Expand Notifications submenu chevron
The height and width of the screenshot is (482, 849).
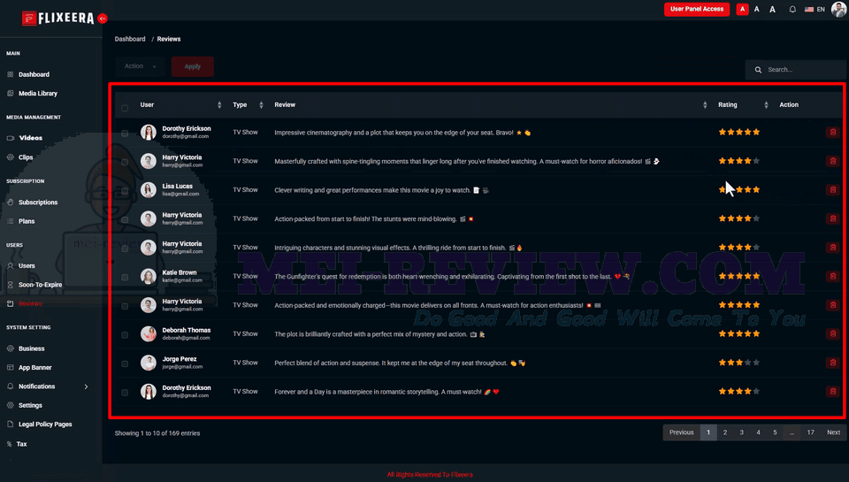[x=86, y=386]
